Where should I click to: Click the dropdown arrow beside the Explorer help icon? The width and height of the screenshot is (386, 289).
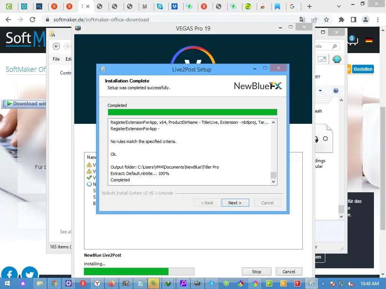320,91
